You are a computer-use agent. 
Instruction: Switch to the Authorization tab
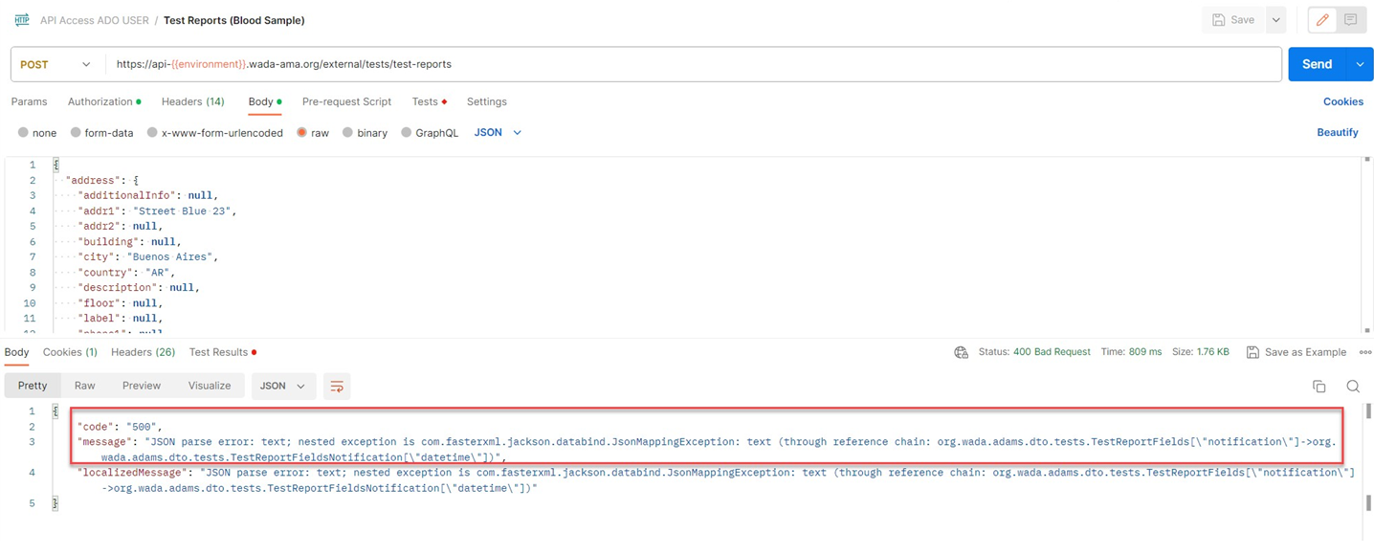[x=103, y=101]
